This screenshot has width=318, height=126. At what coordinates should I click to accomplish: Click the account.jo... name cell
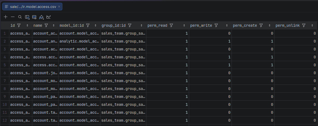click(45, 73)
